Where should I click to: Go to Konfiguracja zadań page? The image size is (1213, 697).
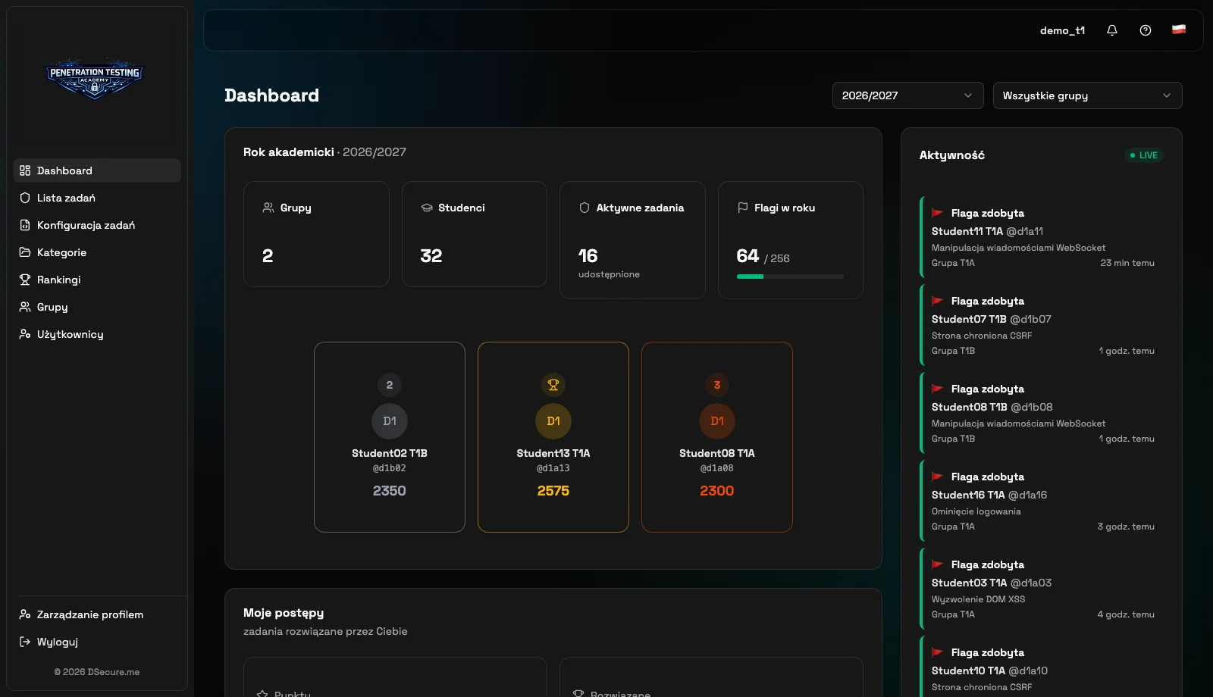[x=97, y=225]
